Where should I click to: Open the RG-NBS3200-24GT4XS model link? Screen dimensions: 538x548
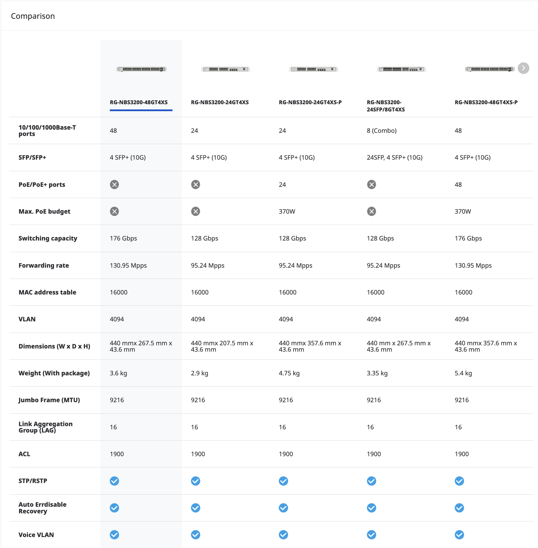click(220, 102)
